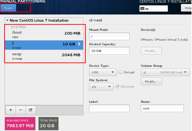Open the Device Type LVM dropdown
This screenshot has width=192, height=131.
pyautogui.click(x=103, y=72)
